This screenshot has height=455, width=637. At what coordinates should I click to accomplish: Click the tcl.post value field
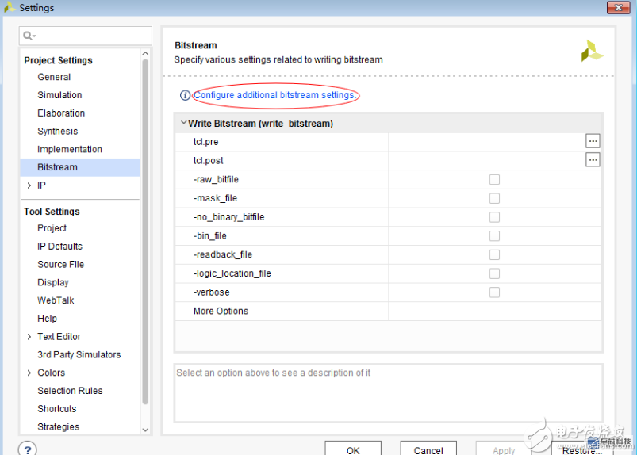486,160
